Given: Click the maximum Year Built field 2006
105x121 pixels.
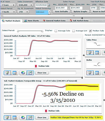Looking at the screenshot, I should [102, 8].
